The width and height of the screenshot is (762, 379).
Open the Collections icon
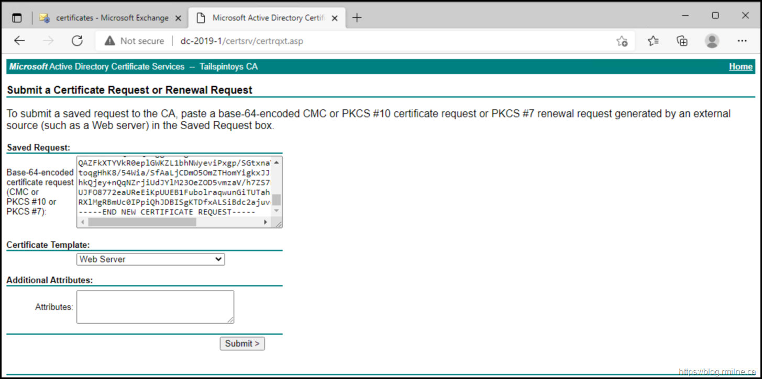click(682, 41)
